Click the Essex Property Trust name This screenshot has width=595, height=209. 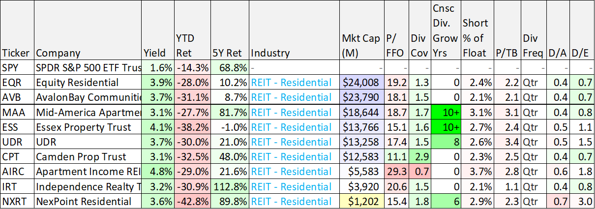click(x=84, y=127)
